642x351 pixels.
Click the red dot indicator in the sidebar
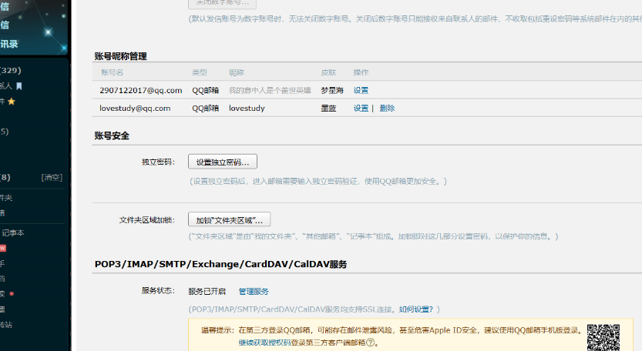point(12,293)
